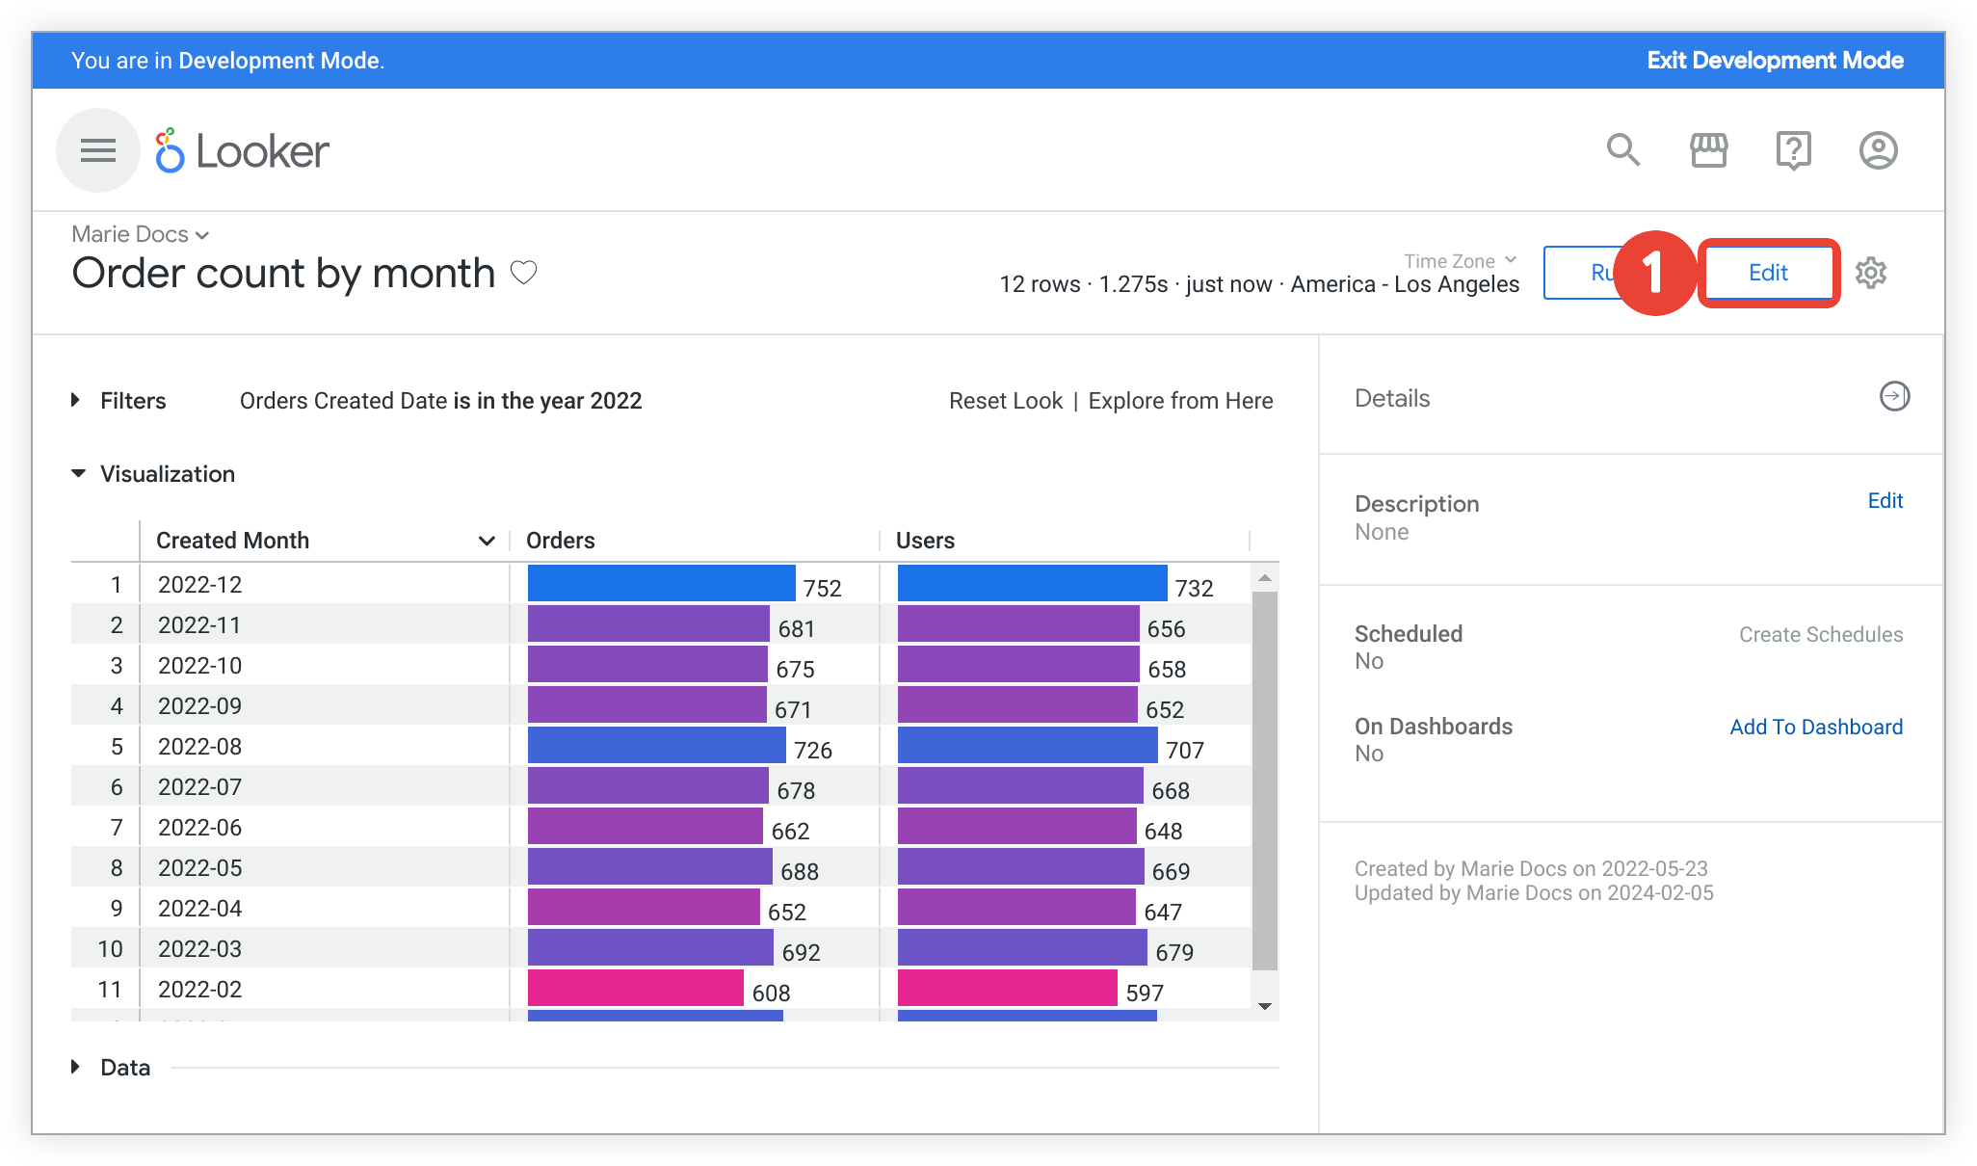The width and height of the screenshot is (1977, 1166).
Task: Open the main navigation hamburger menu
Action: (x=95, y=150)
